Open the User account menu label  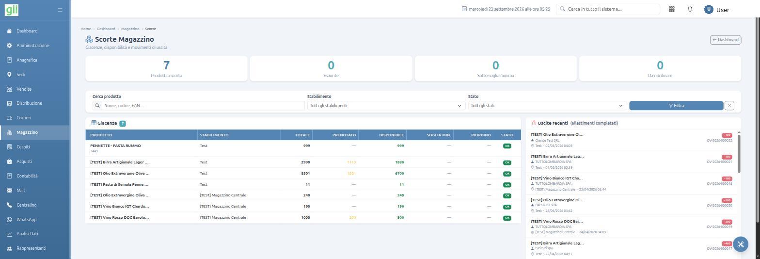[723, 10]
